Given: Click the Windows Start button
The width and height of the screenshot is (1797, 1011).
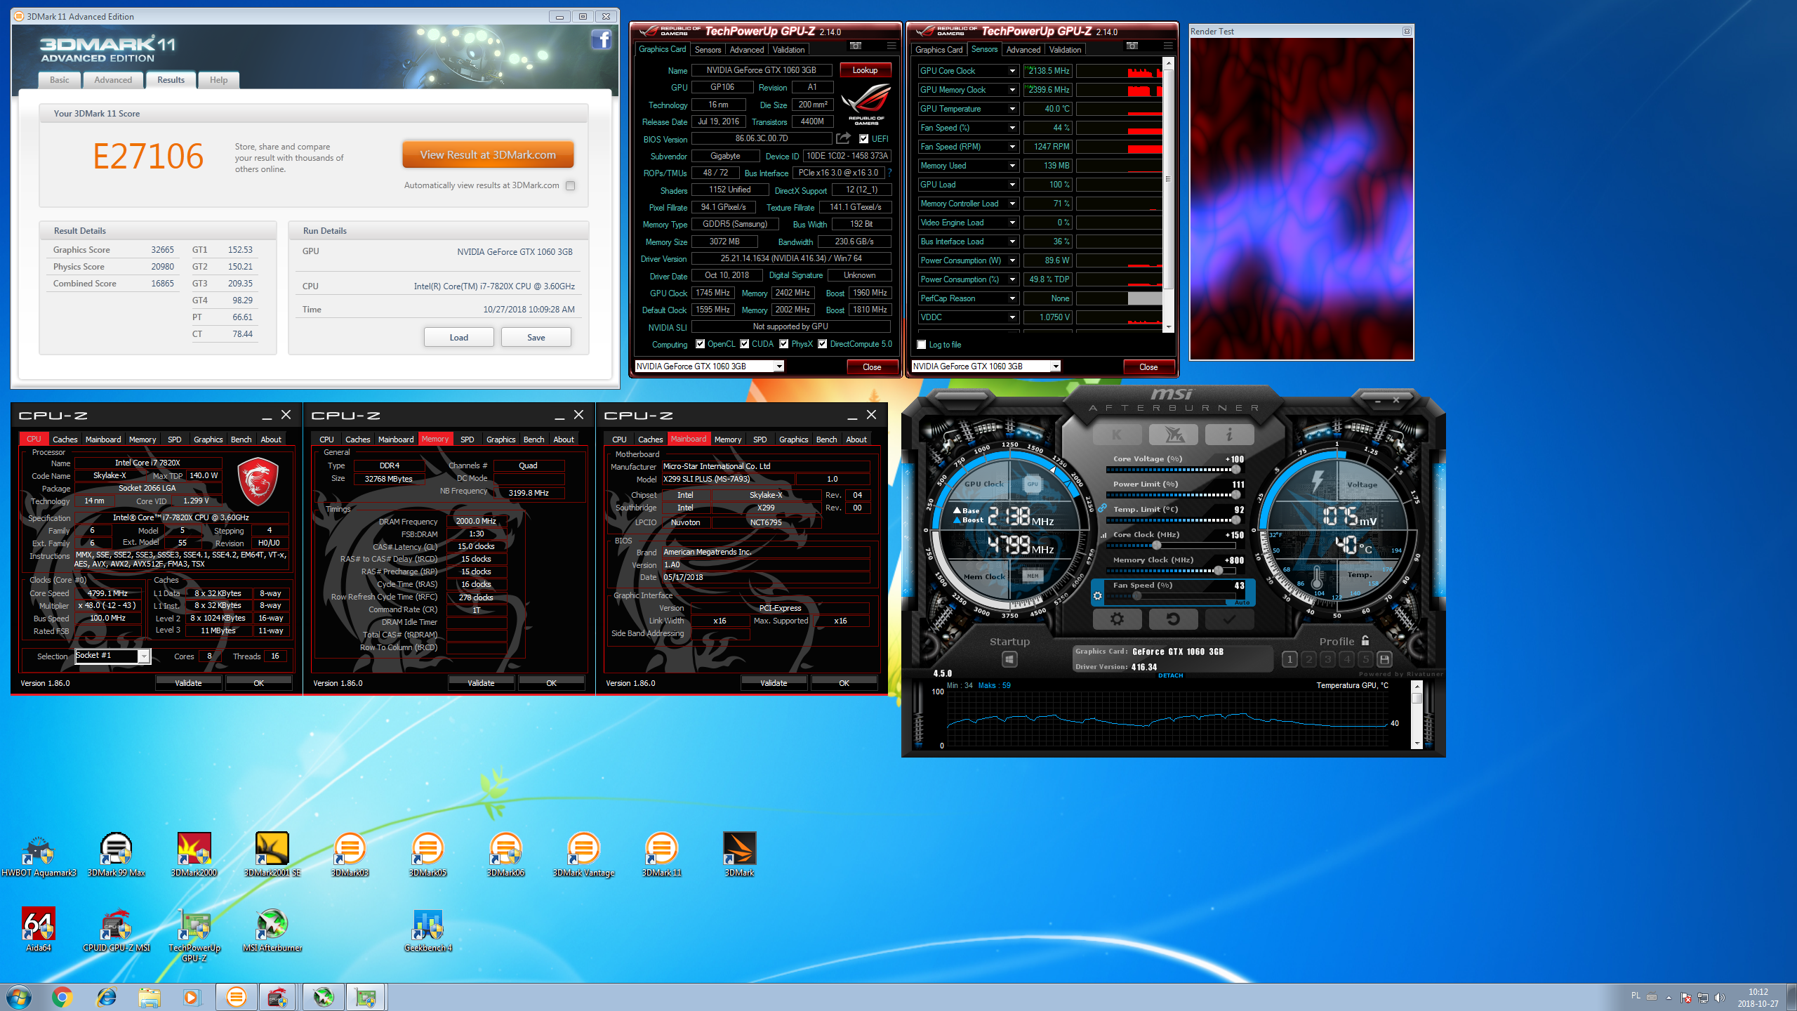Looking at the screenshot, I should 19,997.
